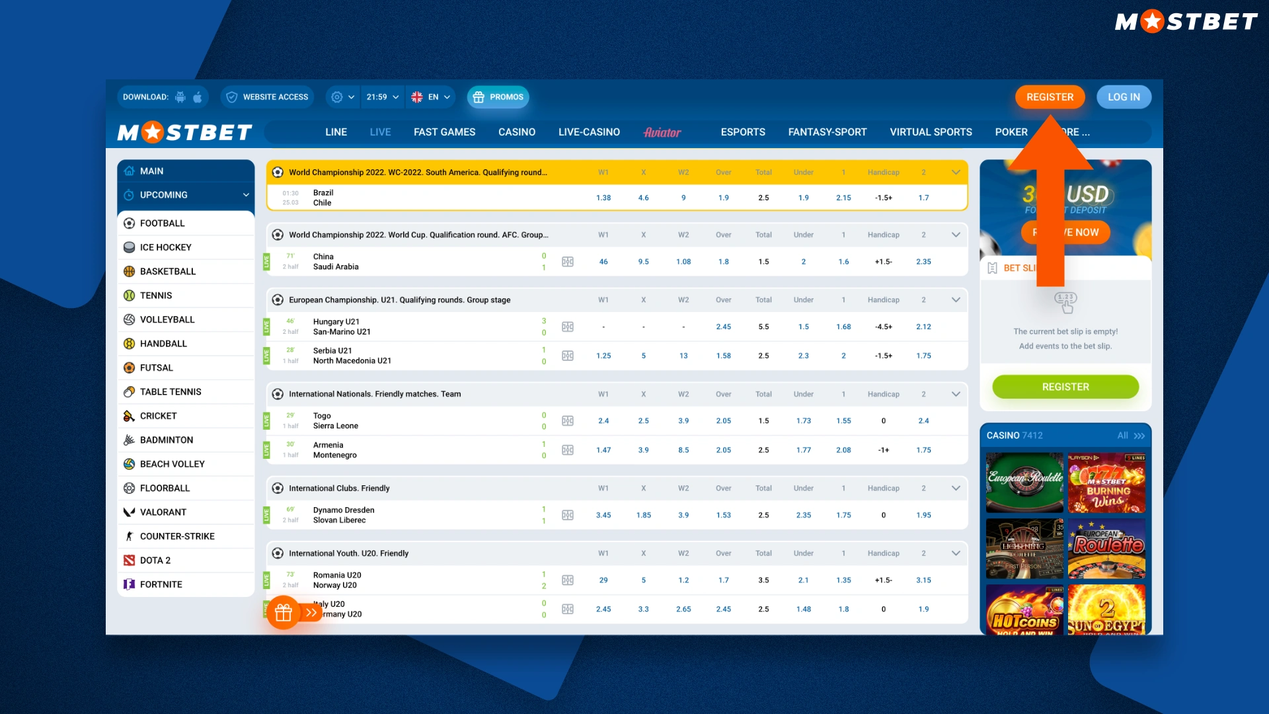Select Valorant in sports list
Viewport: 1269px width, 714px height.
186,512
